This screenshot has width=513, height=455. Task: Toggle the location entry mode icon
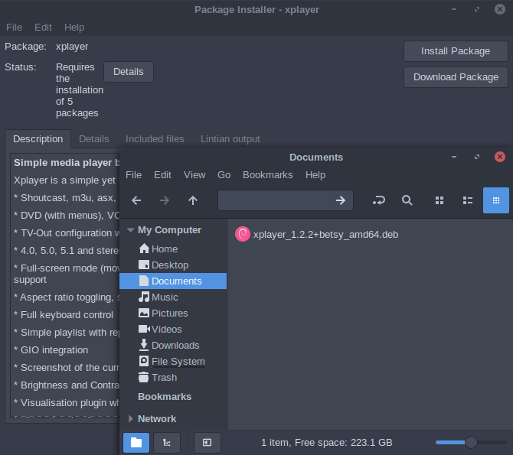coord(379,200)
